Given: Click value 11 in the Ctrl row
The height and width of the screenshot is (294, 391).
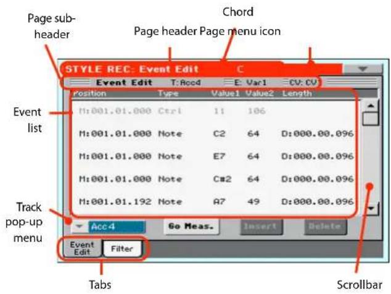Looking at the screenshot, I should pos(219,111).
